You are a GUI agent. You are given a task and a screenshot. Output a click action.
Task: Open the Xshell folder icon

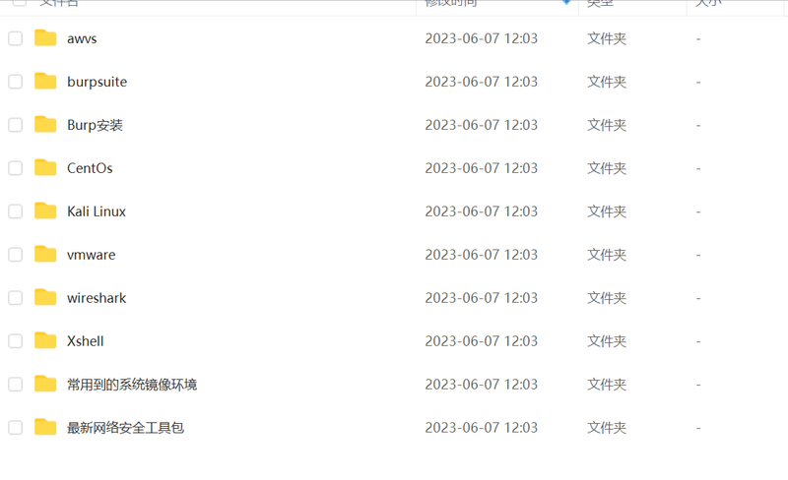click(x=45, y=340)
